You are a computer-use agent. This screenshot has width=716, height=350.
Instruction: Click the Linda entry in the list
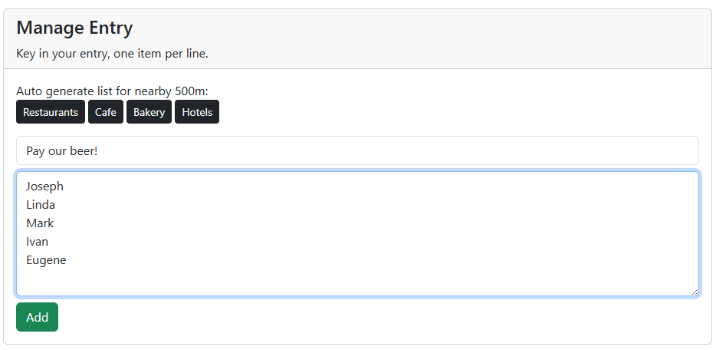click(41, 205)
